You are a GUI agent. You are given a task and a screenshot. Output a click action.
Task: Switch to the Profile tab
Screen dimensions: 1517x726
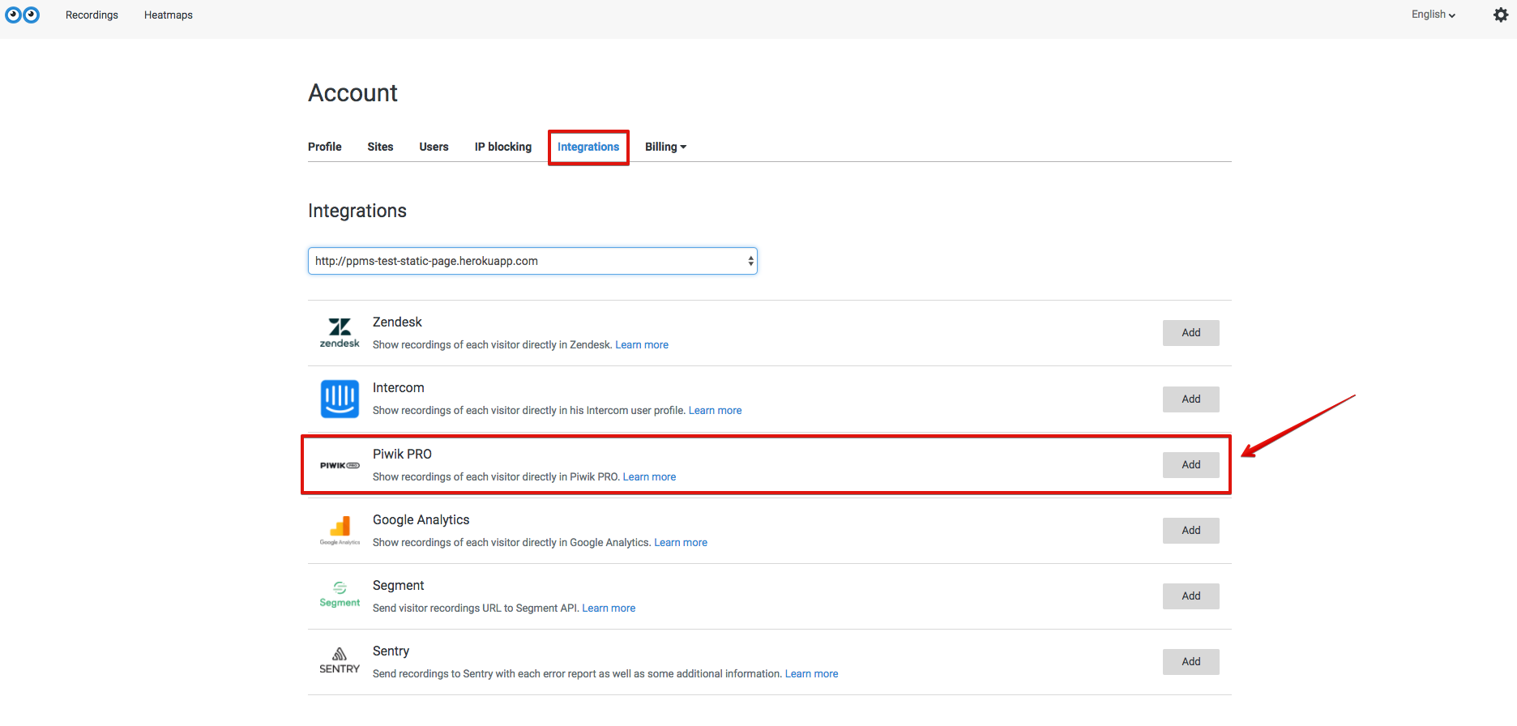[x=324, y=147]
